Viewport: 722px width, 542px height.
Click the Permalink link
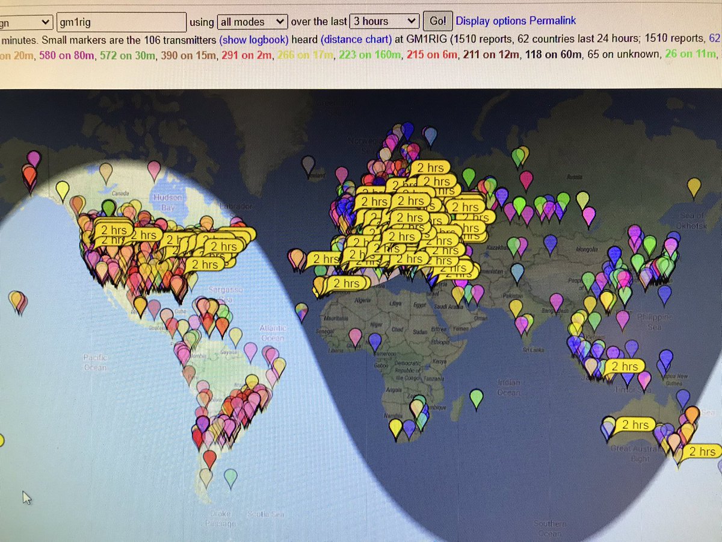click(552, 20)
